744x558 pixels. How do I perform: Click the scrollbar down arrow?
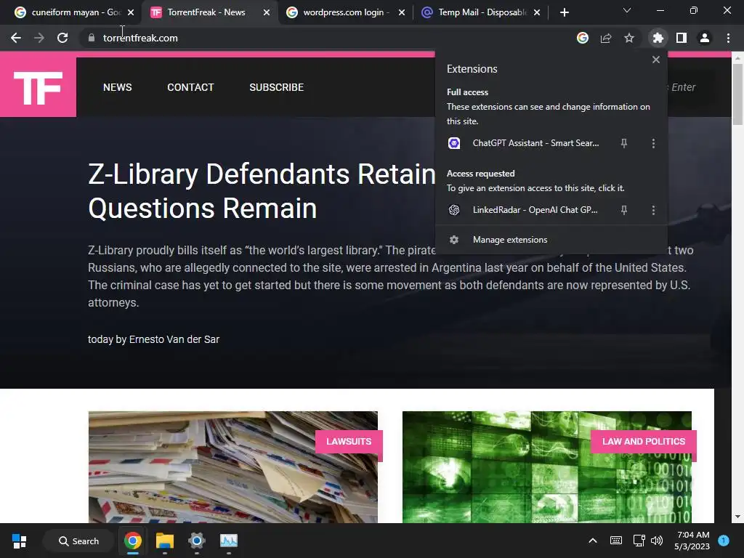737,517
